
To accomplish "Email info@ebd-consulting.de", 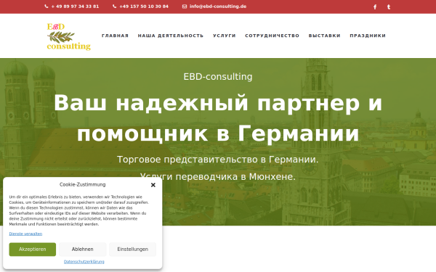I will coord(214,7).
